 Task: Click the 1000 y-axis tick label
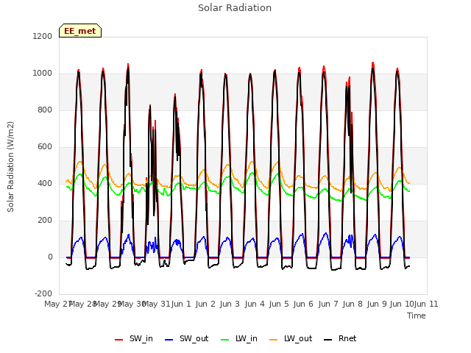click(43, 74)
